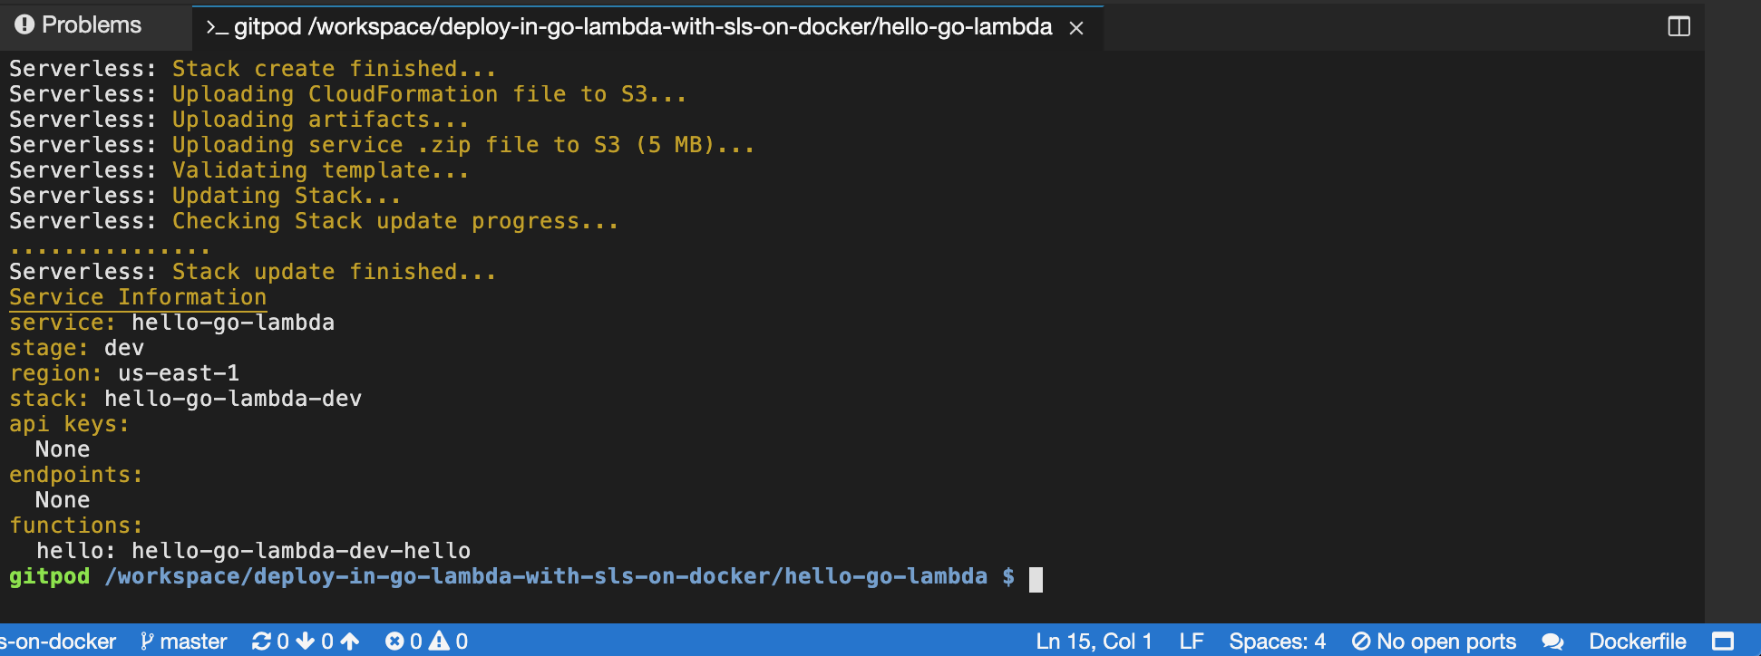Open the indentation picker labeled Spaces: 4
Screen dimensions: 1761x656
1277,641
